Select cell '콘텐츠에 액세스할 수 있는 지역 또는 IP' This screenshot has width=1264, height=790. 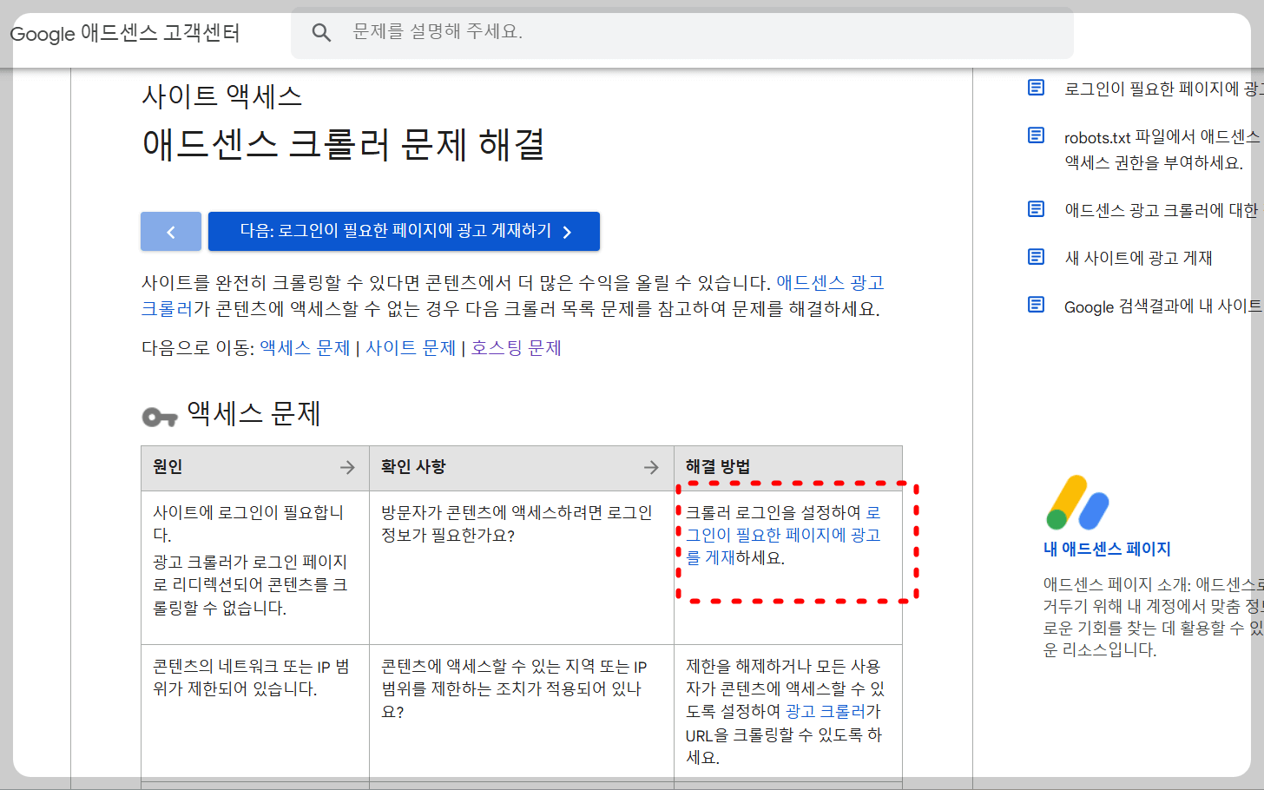click(x=514, y=667)
